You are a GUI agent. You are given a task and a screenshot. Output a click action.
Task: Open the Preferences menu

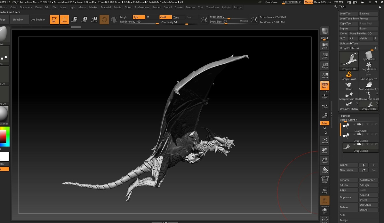coord(142,7)
